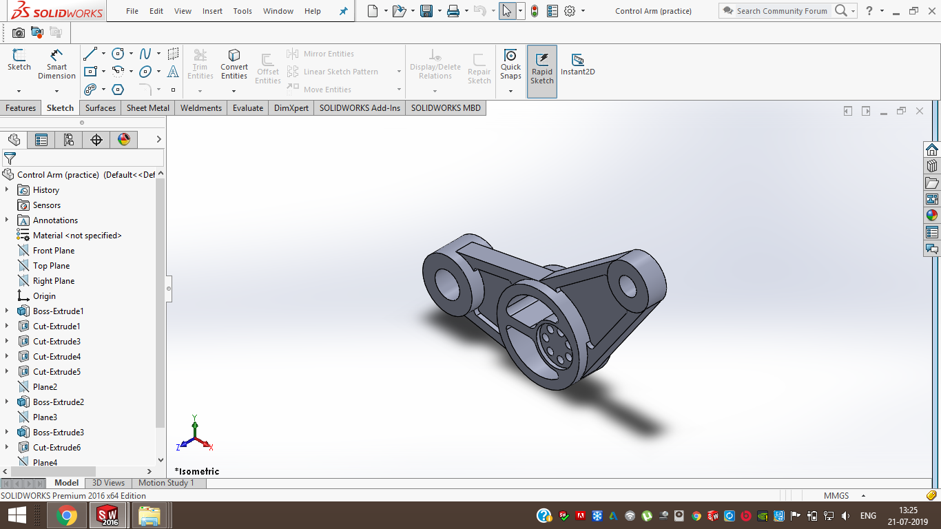941x529 pixels.
Task: Open the PropertyManager tab icon
Action: [x=41, y=140]
